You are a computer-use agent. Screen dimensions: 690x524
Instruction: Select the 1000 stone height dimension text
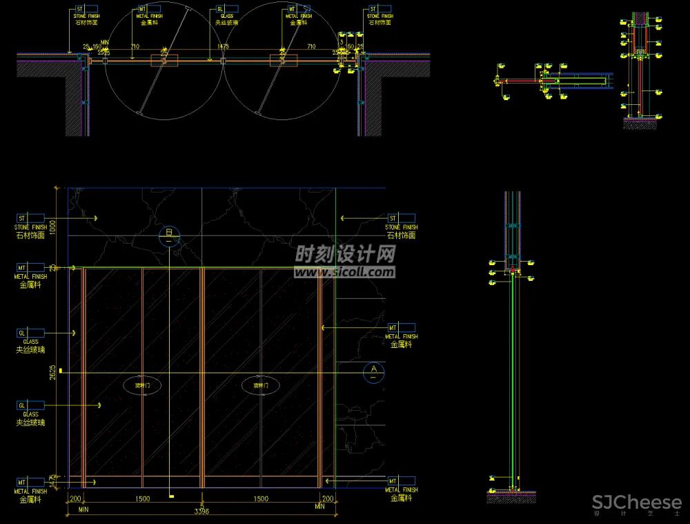(52, 228)
